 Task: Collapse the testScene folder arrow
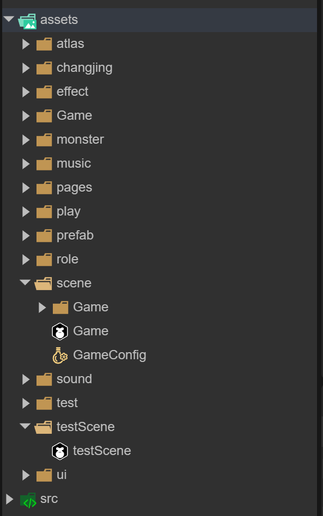coord(26,426)
